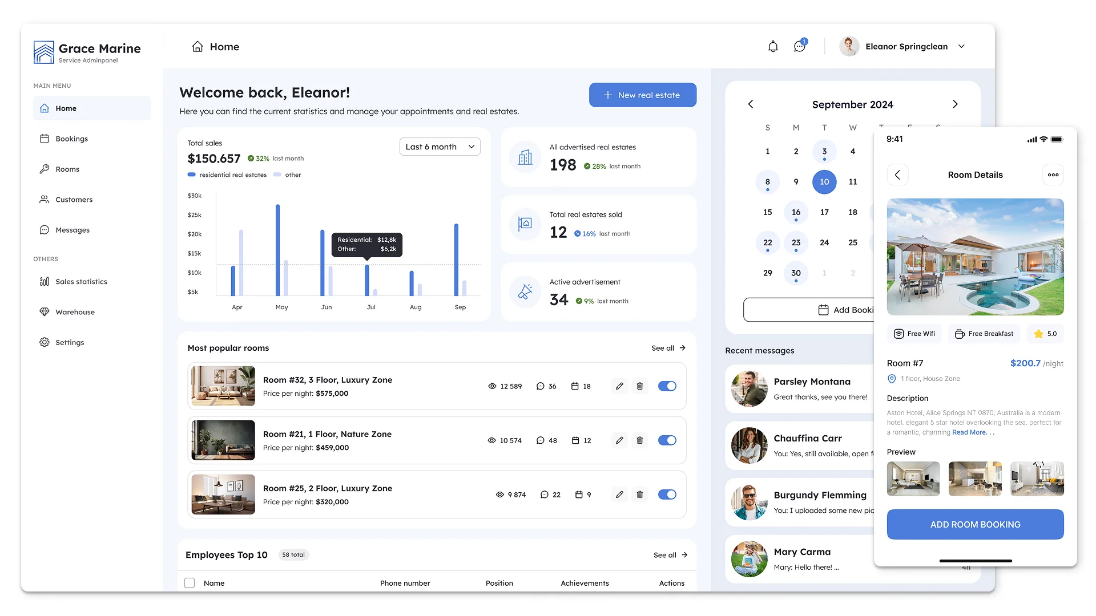Click the Free Wifi amenity badge
1096x616 pixels.
[x=914, y=334]
